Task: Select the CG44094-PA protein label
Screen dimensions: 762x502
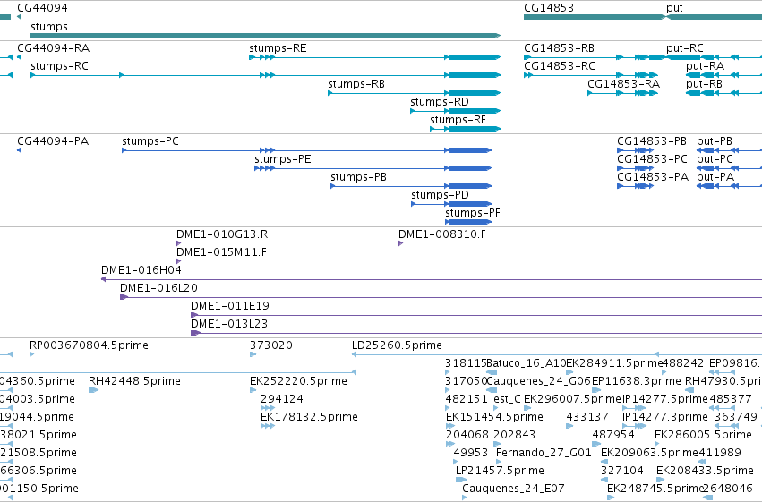Action: click(x=53, y=141)
